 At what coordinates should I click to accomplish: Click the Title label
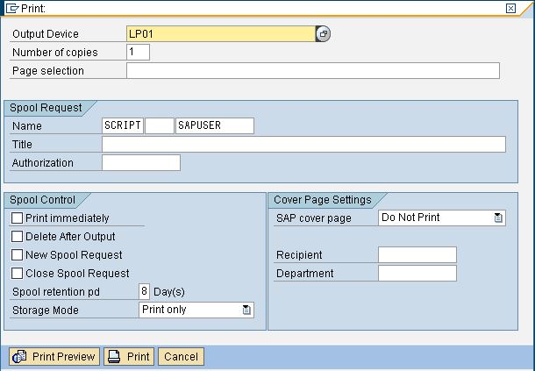22,145
